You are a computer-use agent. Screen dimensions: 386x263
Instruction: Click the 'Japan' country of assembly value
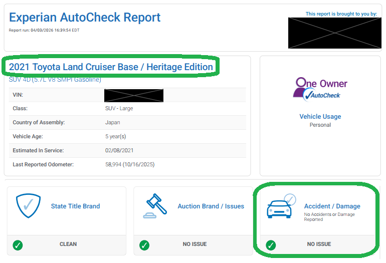[113, 122]
